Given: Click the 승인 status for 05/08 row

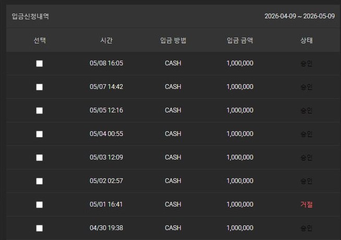Looking at the screenshot, I should 307,63.
